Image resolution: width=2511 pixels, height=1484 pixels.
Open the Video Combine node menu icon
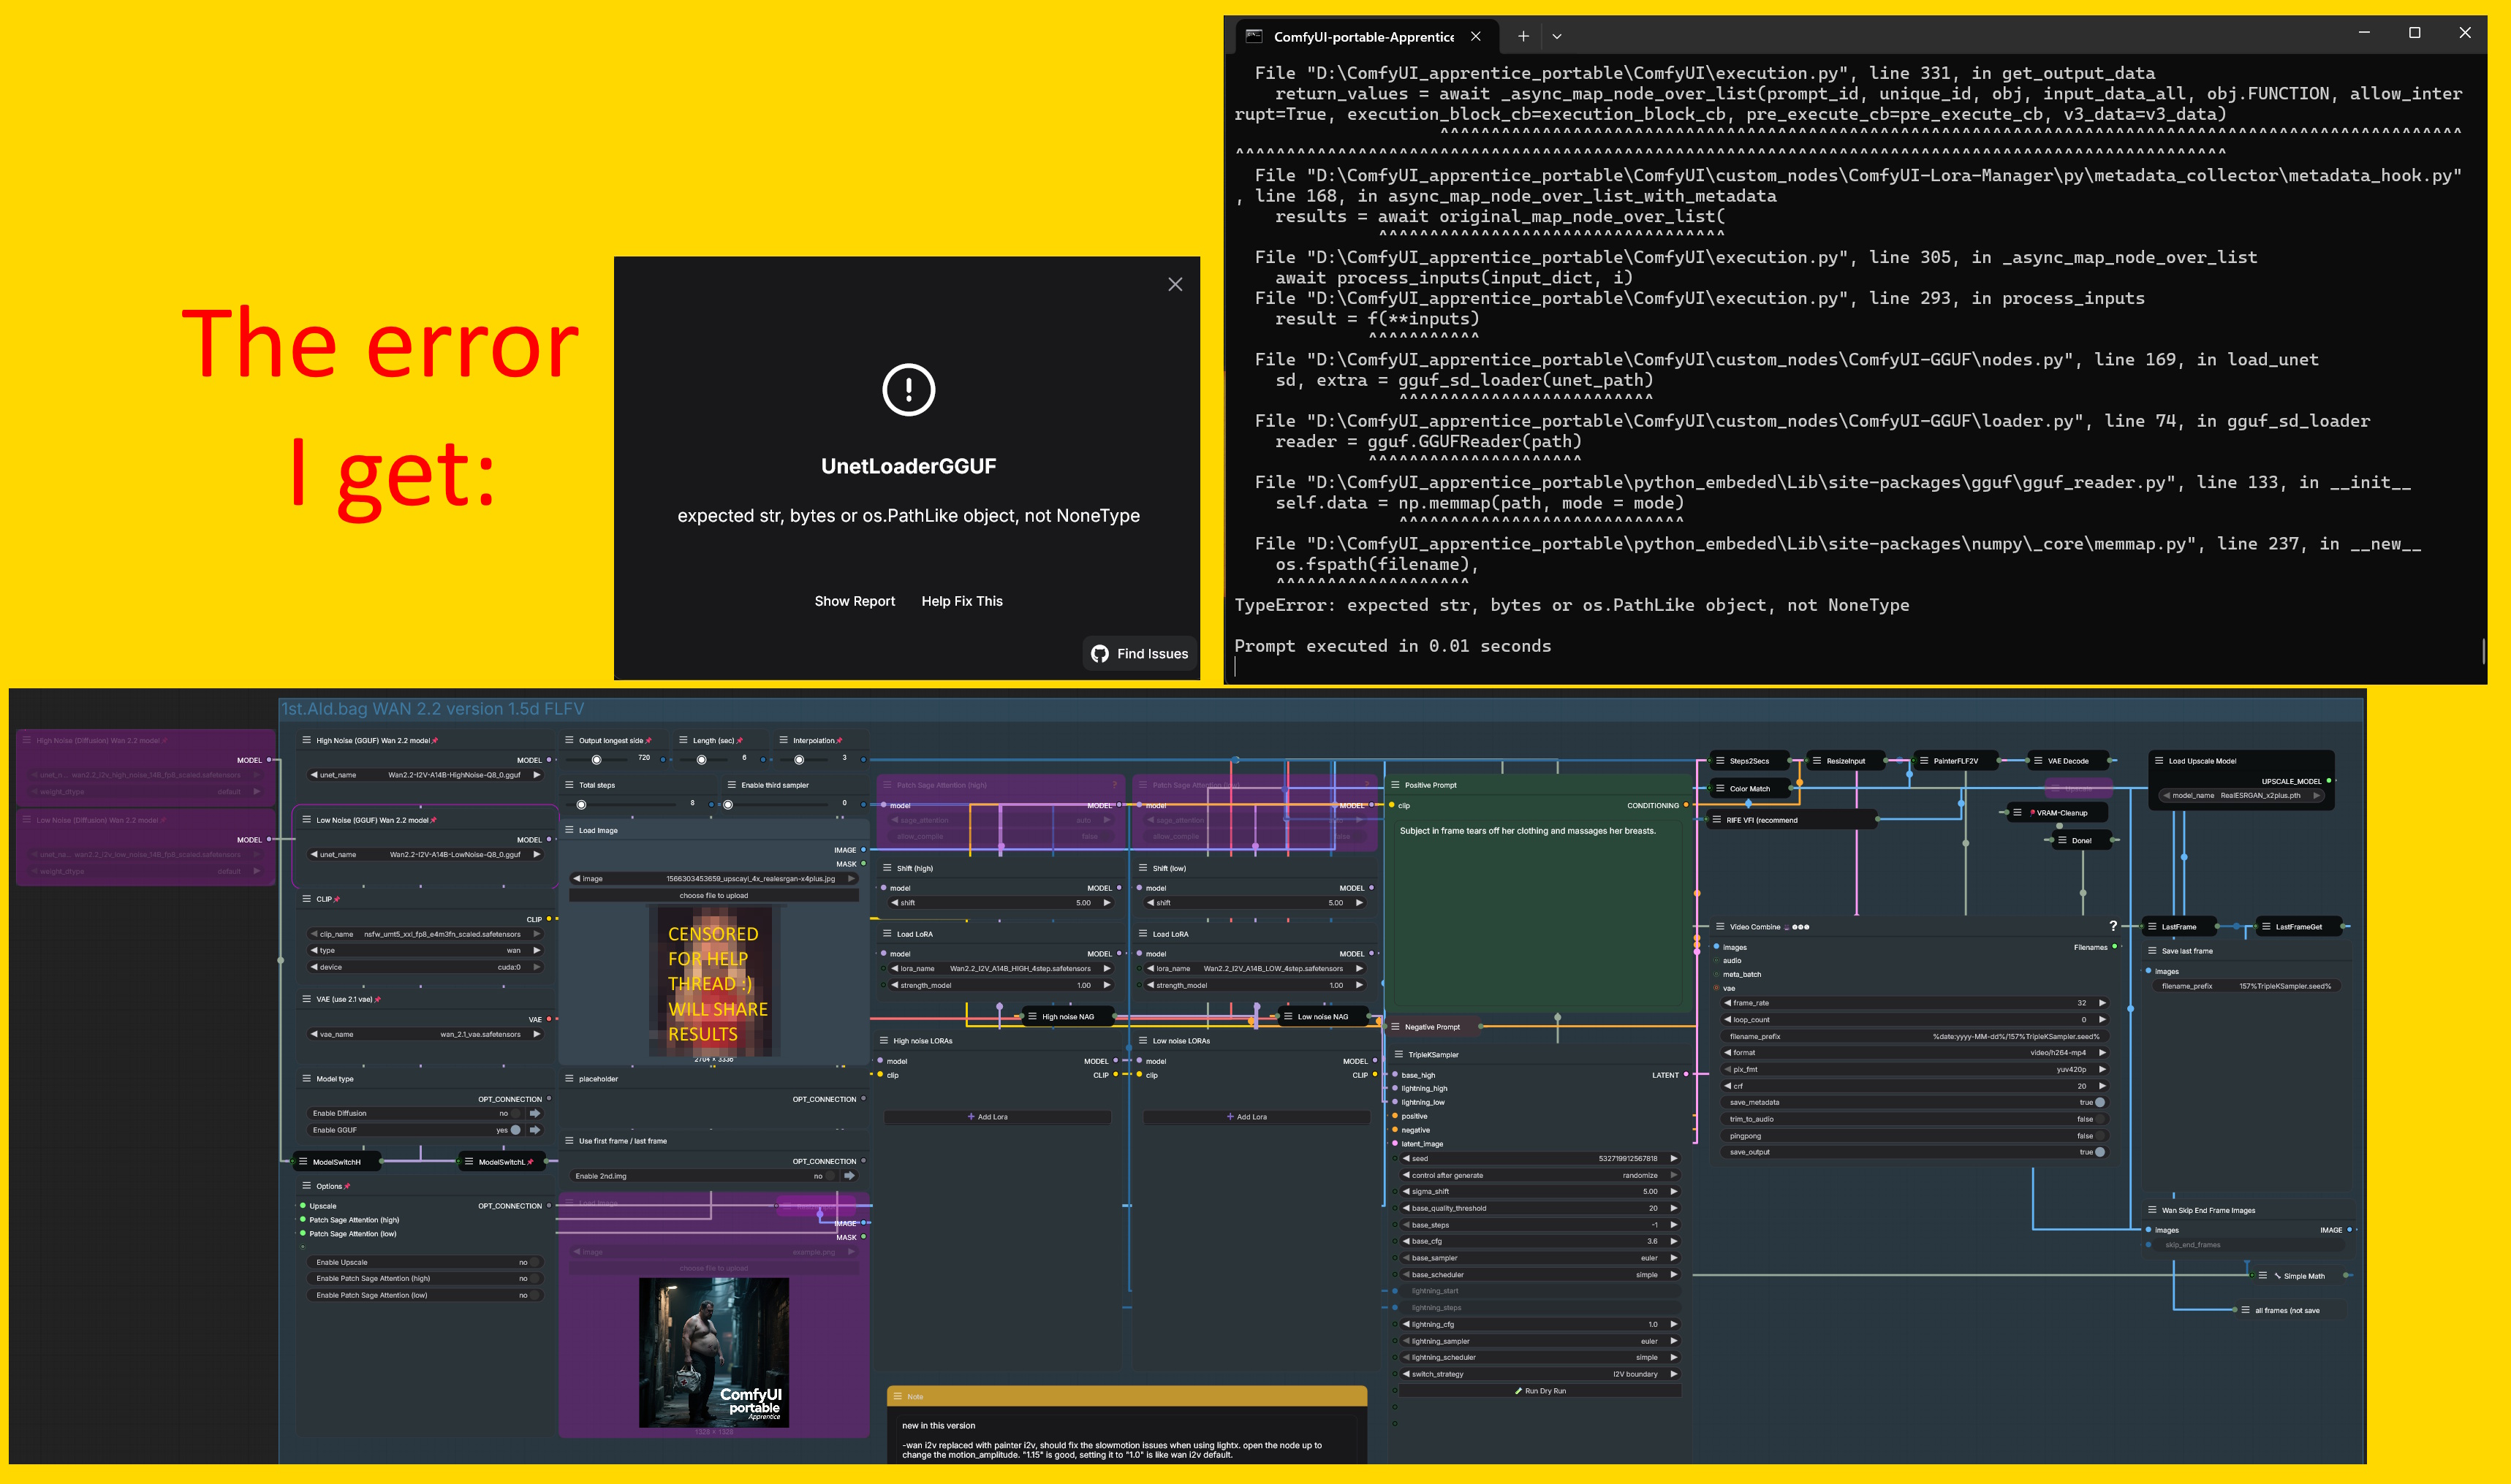pos(1719,927)
